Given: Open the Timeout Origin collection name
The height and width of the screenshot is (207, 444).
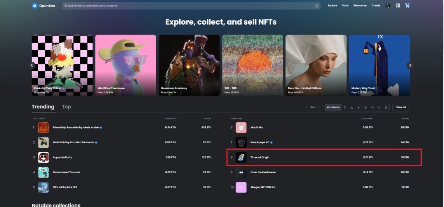Looking at the screenshot, I should [x=260, y=157].
